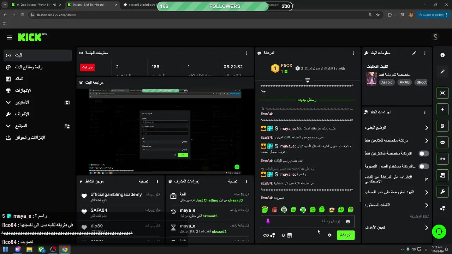
Task: Open the hamburger menu beside the Kick logo
Action: tap(10, 37)
